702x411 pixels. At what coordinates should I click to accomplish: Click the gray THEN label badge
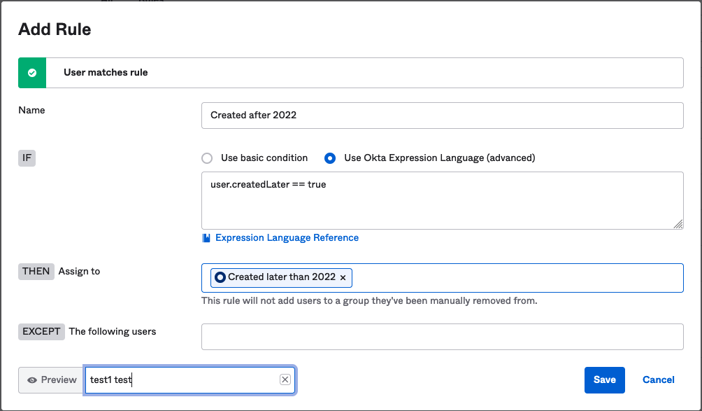[36, 271]
